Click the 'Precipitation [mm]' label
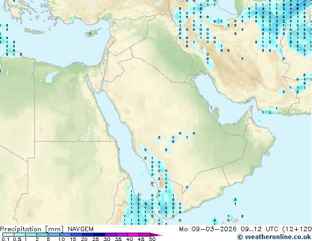Screen dimensions: 312x241 click(32, 229)
